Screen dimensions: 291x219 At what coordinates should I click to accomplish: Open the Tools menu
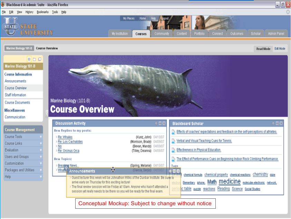click(x=55, y=12)
